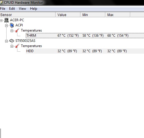This screenshot has height=138, width=144.
Task: Open the Edit menu
Action: tap(12, 9)
